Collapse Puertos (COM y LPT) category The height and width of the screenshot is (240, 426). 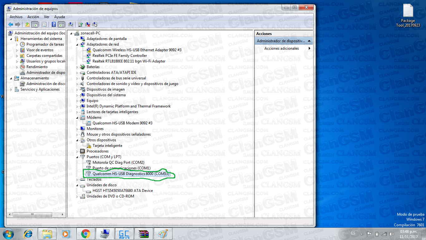coord(78,157)
